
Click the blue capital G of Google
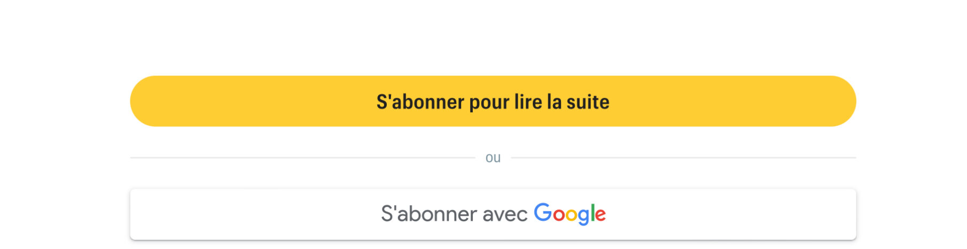coord(543,212)
